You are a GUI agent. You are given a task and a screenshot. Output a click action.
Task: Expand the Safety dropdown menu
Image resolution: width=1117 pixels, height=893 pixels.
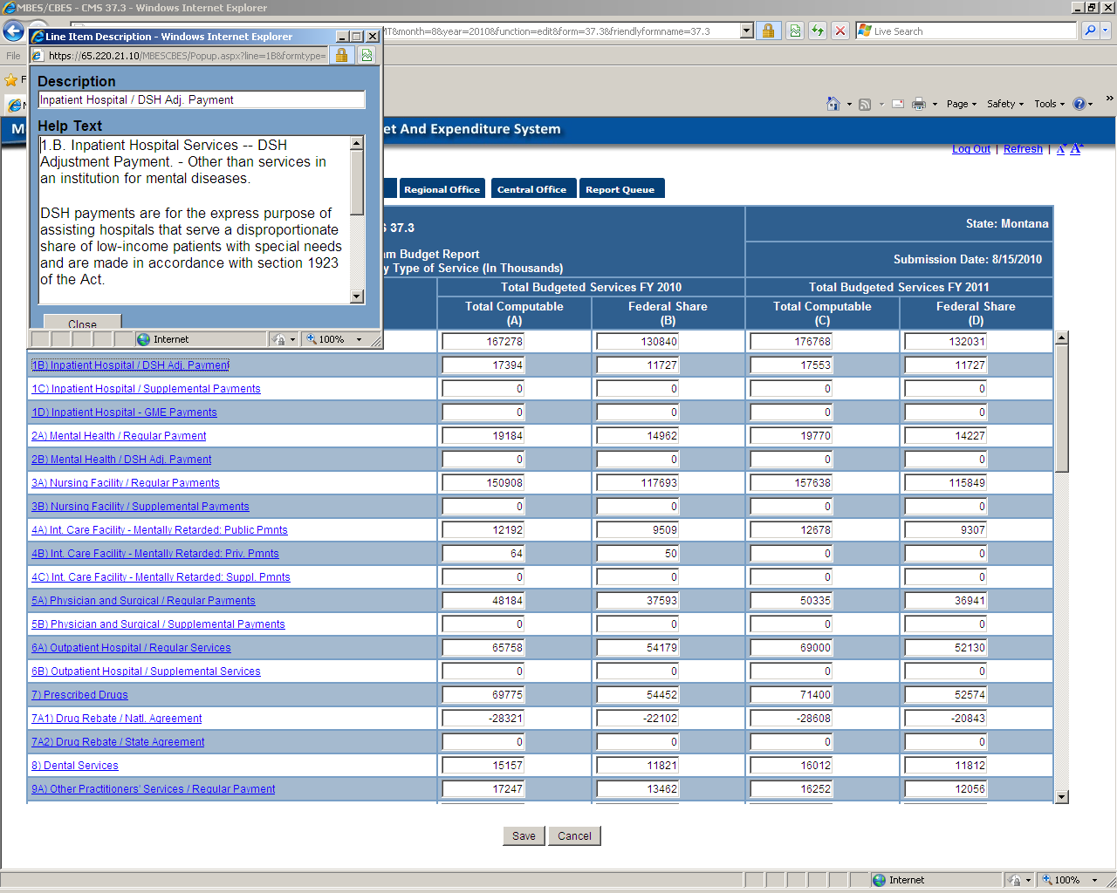click(x=1004, y=104)
